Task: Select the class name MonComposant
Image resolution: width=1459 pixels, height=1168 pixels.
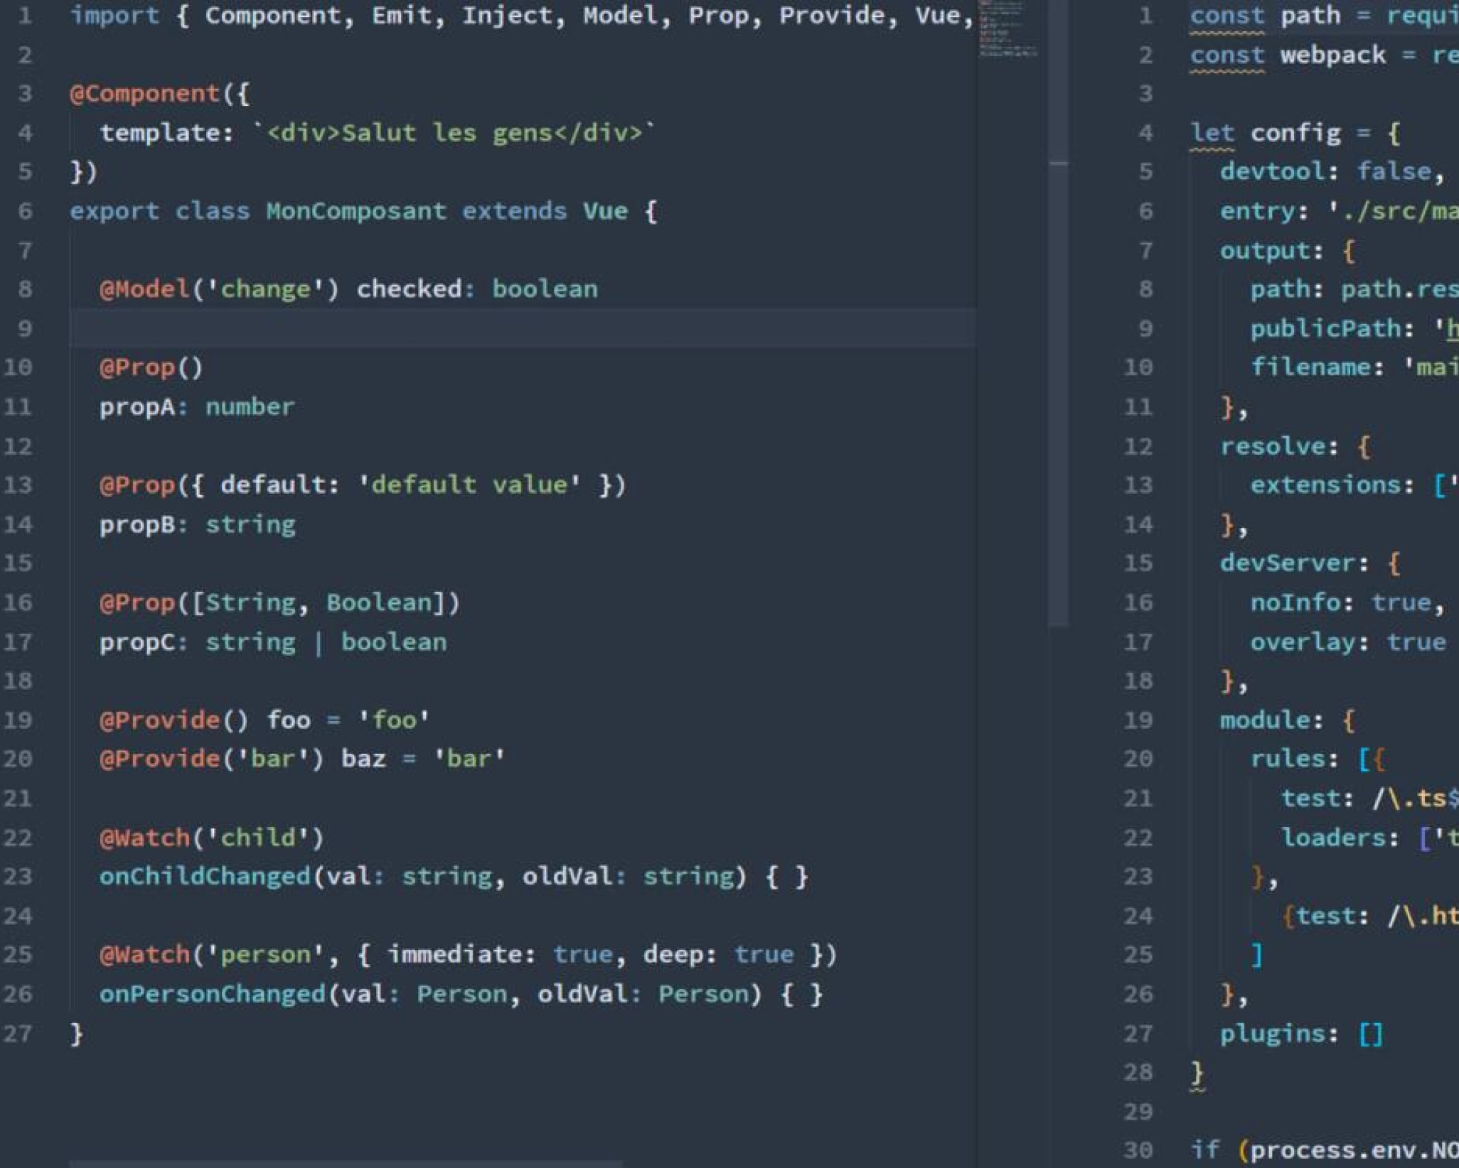Action: tap(359, 210)
